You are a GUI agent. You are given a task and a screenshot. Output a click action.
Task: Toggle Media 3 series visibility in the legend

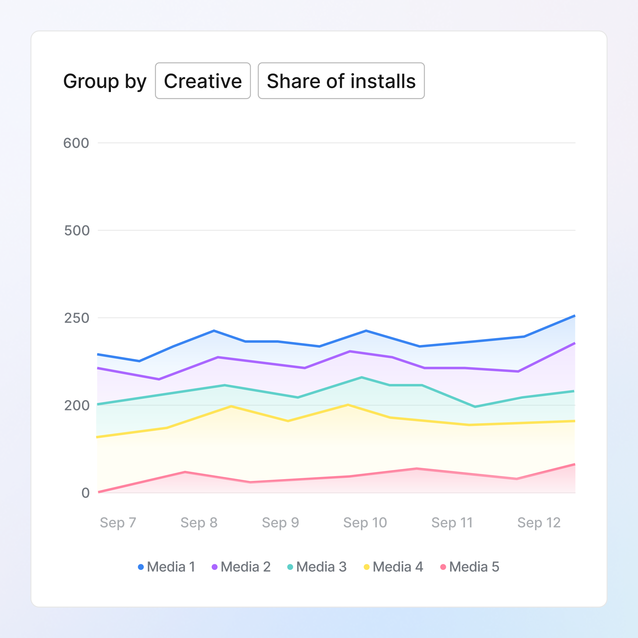[321, 566]
